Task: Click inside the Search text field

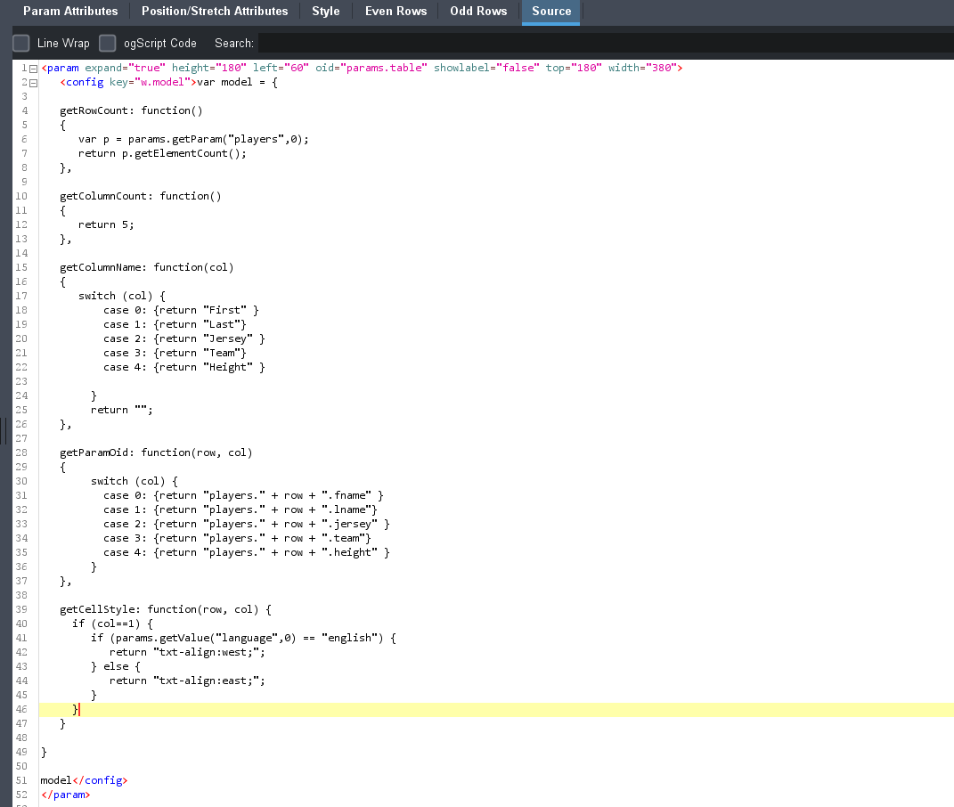Action: click(604, 43)
